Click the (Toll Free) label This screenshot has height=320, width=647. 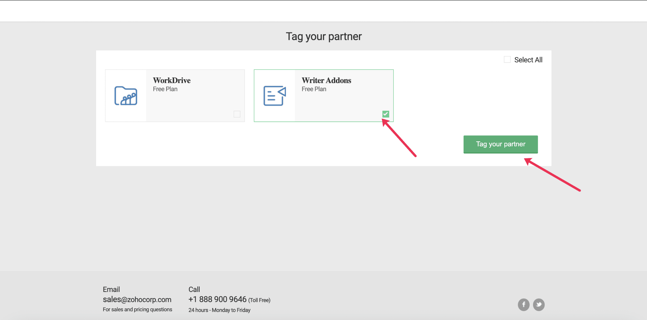[259, 300]
